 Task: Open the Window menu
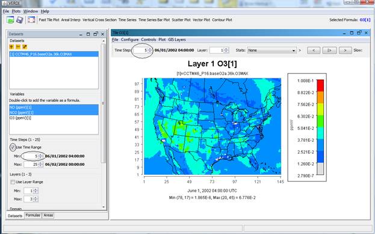coord(31,11)
